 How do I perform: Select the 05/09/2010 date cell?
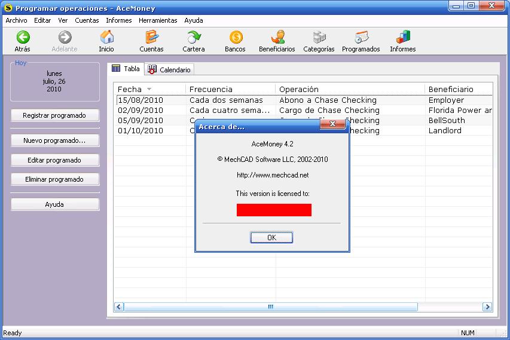141,120
